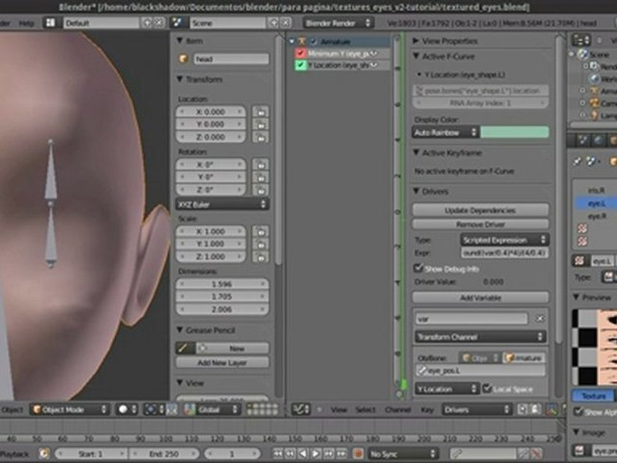Toggle the Y Location channel green checkbox
This screenshot has height=463, width=617.
tap(301, 65)
